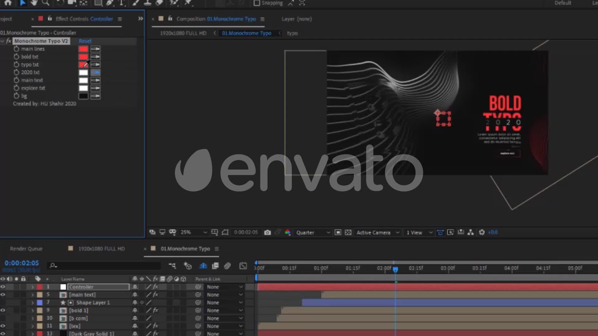Open the Active Camera dropdown
This screenshot has height=336, width=598.
(378, 232)
